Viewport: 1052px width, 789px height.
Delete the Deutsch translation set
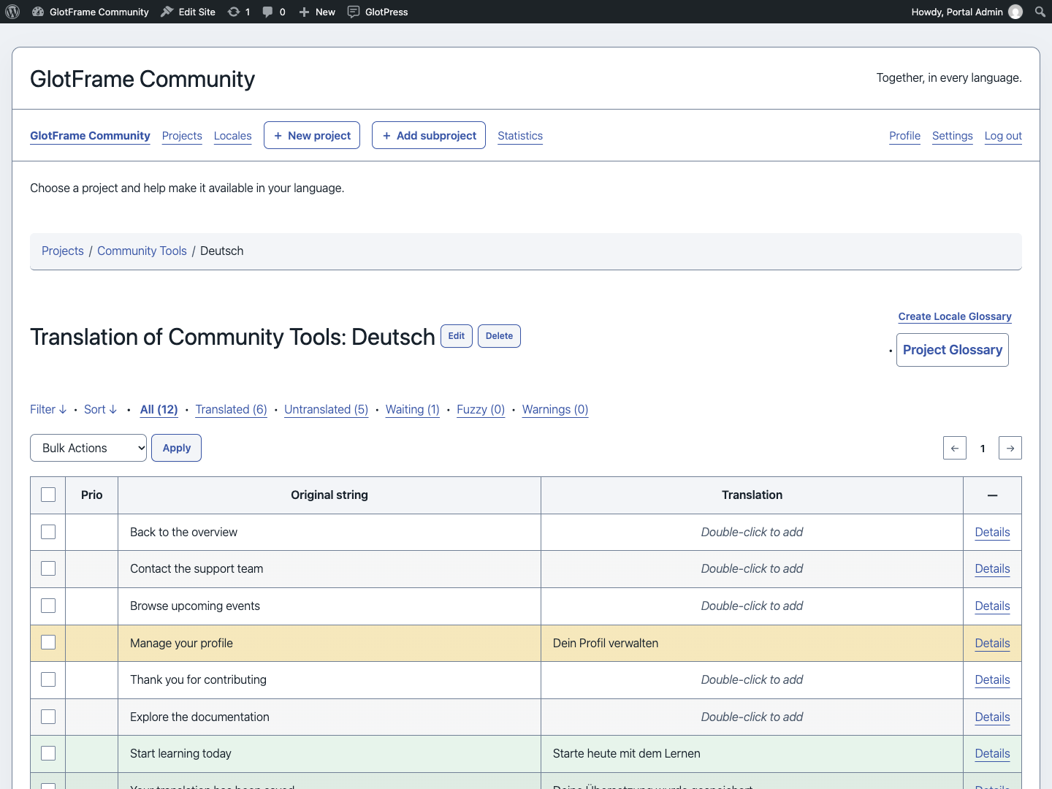(x=499, y=336)
